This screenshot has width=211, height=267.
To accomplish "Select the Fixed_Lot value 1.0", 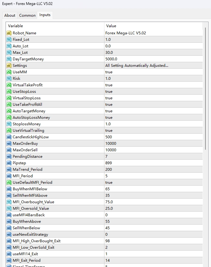I will coord(108,40).
